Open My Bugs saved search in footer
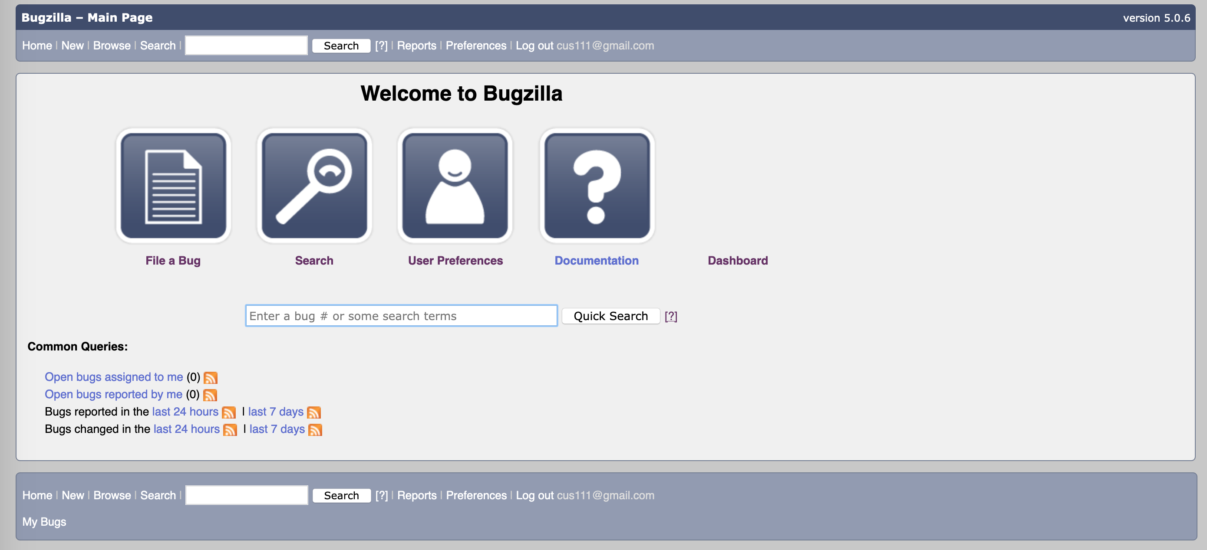 pyautogui.click(x=44, y=521)
